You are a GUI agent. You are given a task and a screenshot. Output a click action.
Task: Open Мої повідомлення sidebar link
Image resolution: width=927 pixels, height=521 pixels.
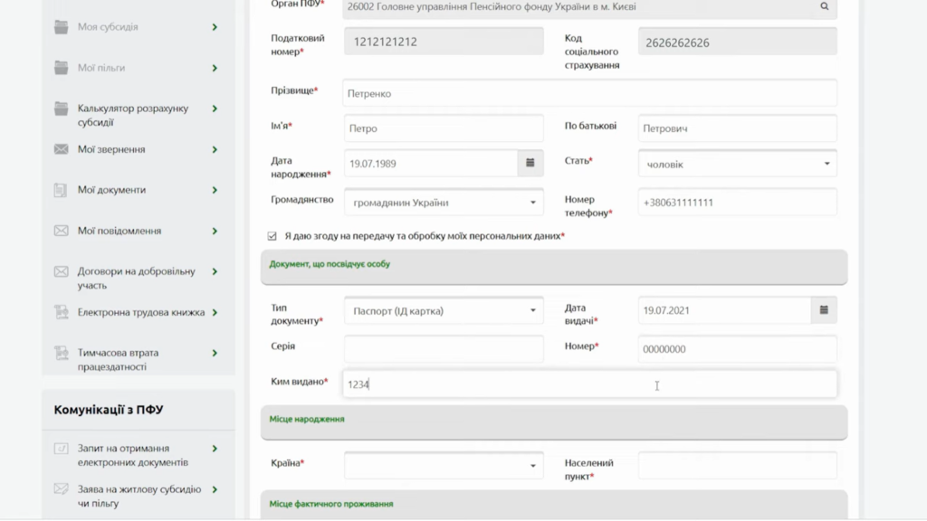(119, 231)
